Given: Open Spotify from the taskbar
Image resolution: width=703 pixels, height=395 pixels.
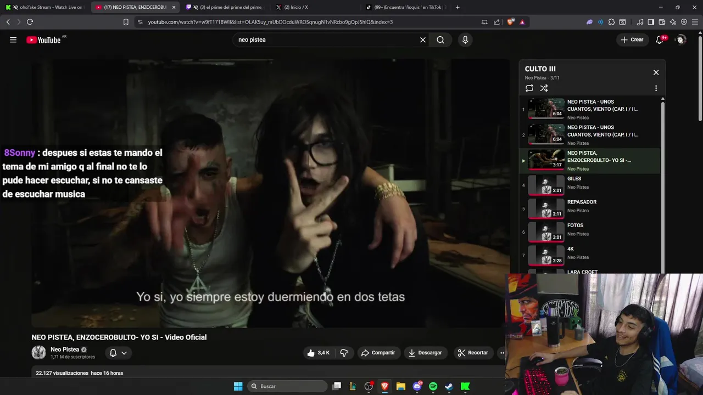Looking at the screenshot, I should (x=433, y=386).
